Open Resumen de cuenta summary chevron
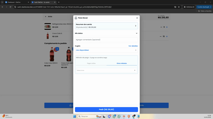The width and height of the screenshot is (213, 119). (x=135, y=26)
